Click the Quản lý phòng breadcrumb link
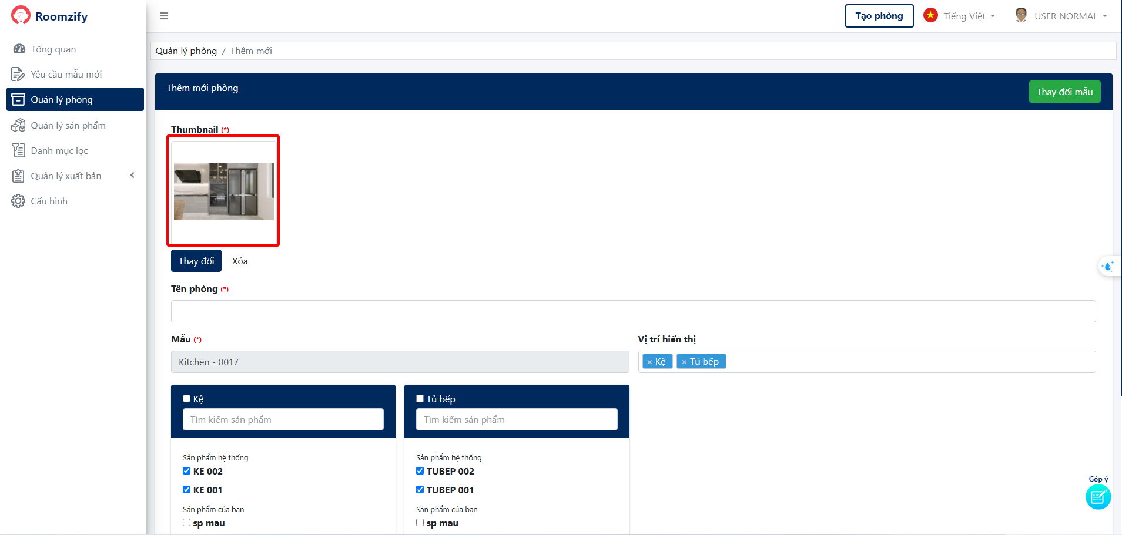Image resolution: width=1122 pixels, height=535 pixels. coord(186,51)
